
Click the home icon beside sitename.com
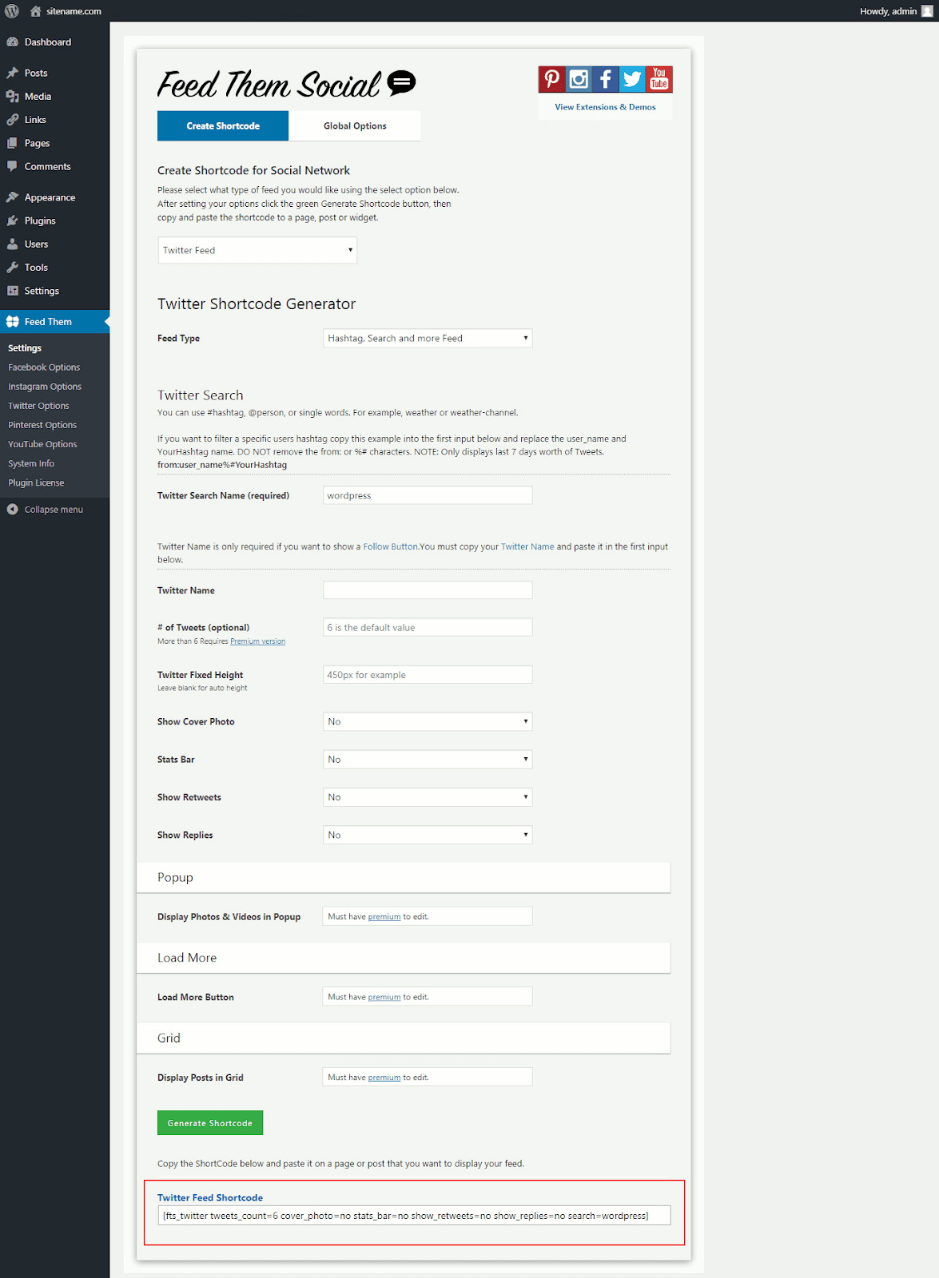(x=35, y=11)
